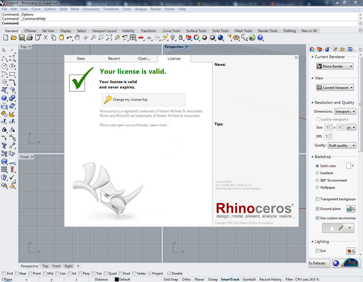Click the Solid color white swatch
The image size is (363, 282).
pos(349,166)
